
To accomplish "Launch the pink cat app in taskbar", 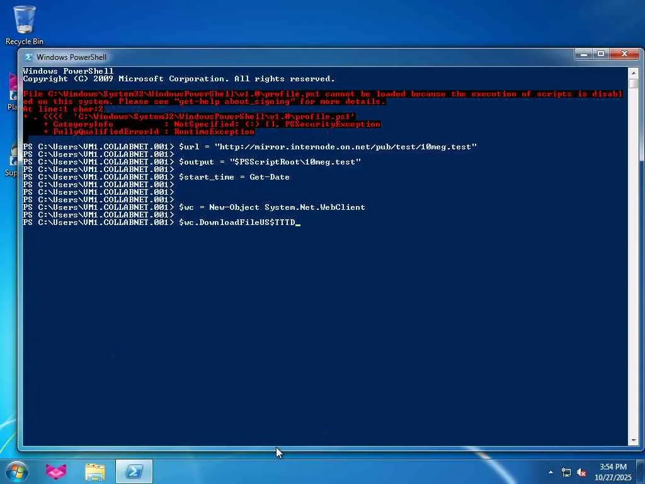I will 56,471.
